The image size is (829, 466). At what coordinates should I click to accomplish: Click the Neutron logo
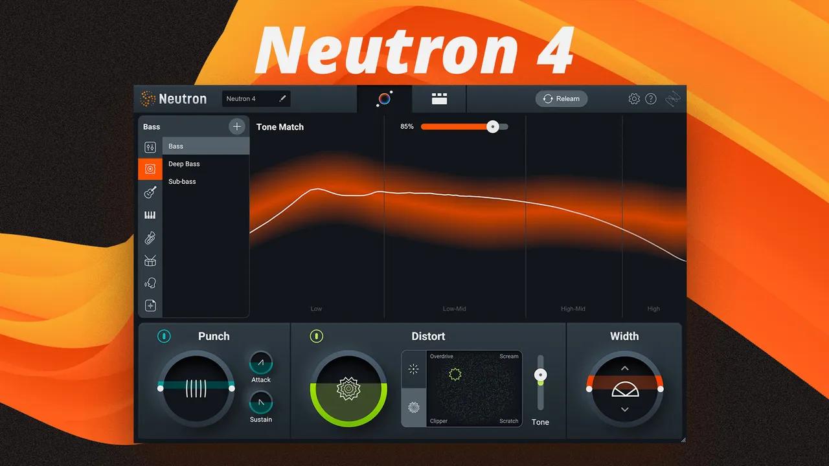click(174, 98)
